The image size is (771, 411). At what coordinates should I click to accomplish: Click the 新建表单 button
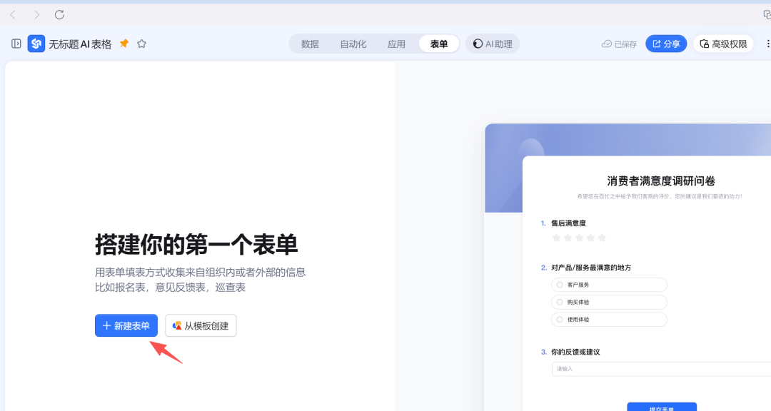point(126,325)
